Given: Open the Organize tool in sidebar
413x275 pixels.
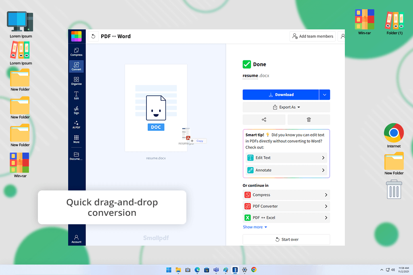Looking at the screenshot, I should click(76, 81).
